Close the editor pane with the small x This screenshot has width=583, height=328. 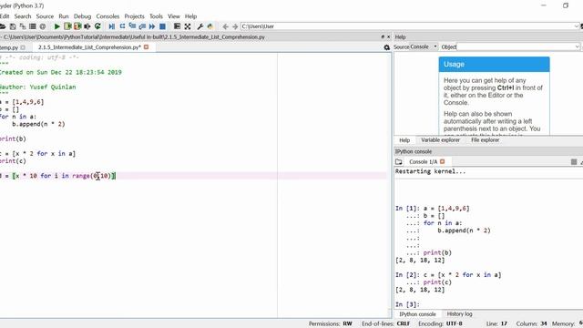389,36
